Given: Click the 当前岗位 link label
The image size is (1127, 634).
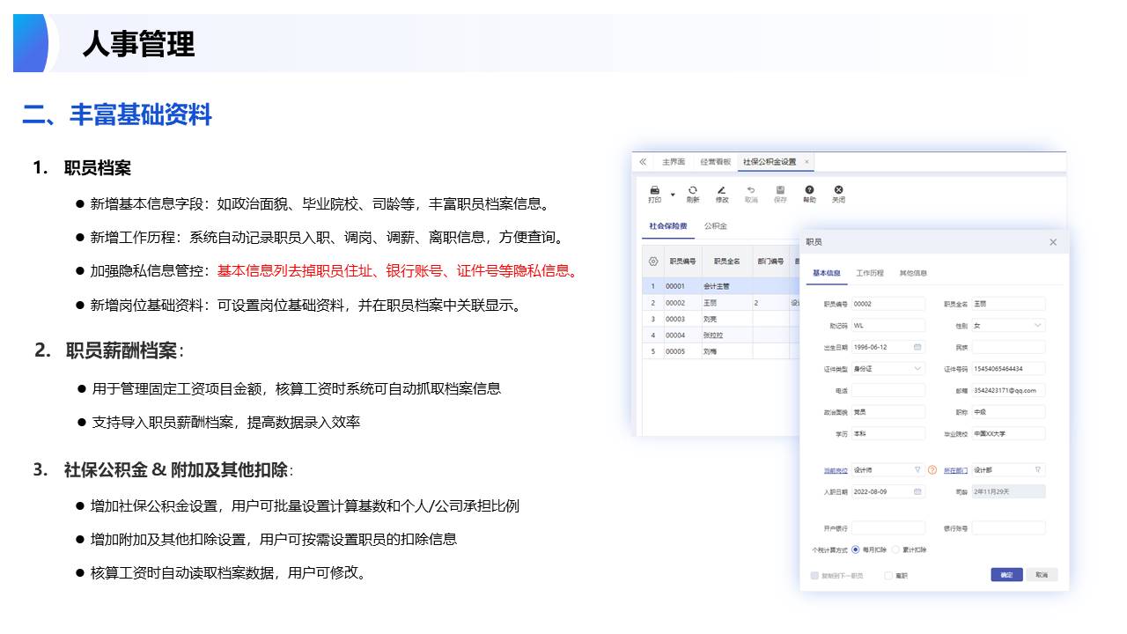Looking at the screenshot, I should pos(835,470).
